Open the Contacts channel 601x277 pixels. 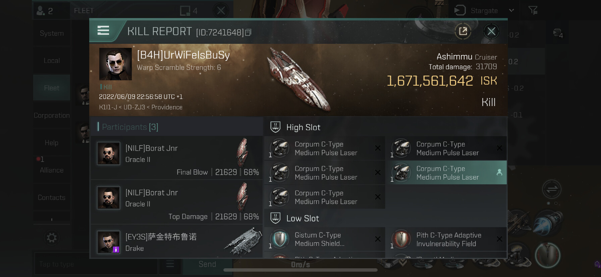(52, 197)
